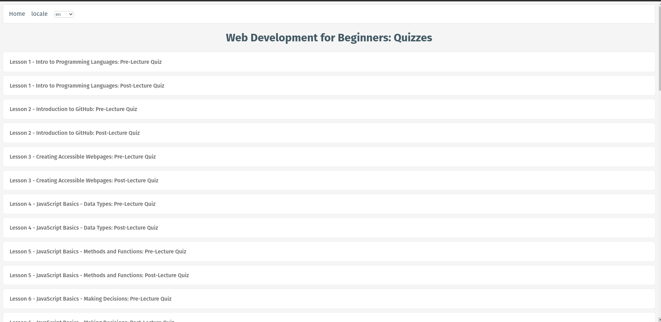Click the page title heading
This screenshot has width=661, height=322.
329,38
